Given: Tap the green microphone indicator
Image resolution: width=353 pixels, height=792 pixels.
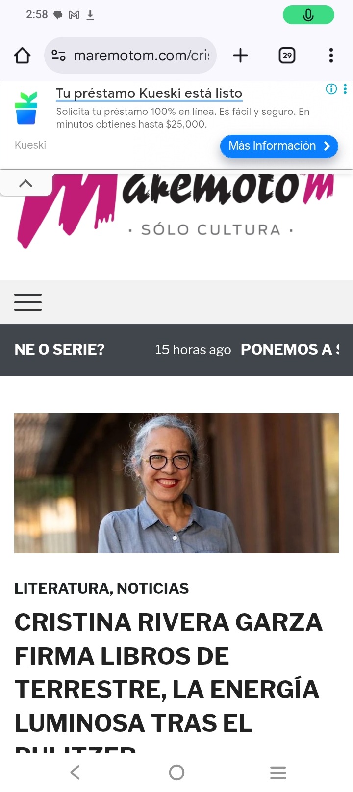Looking at the screenshot, I should tap(308, 15).
